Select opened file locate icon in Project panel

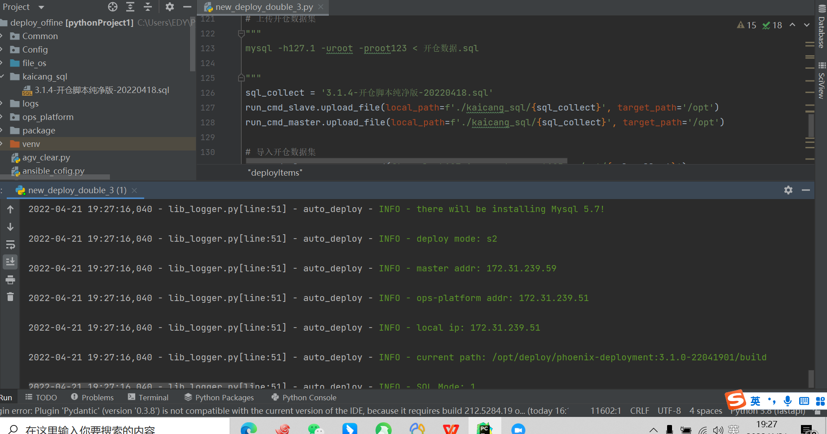(x=113, y=7)
